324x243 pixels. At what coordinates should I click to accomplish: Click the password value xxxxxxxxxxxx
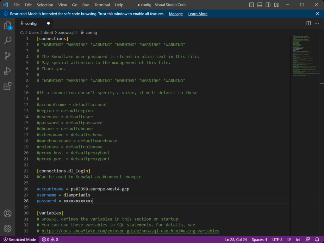(78, 201)
